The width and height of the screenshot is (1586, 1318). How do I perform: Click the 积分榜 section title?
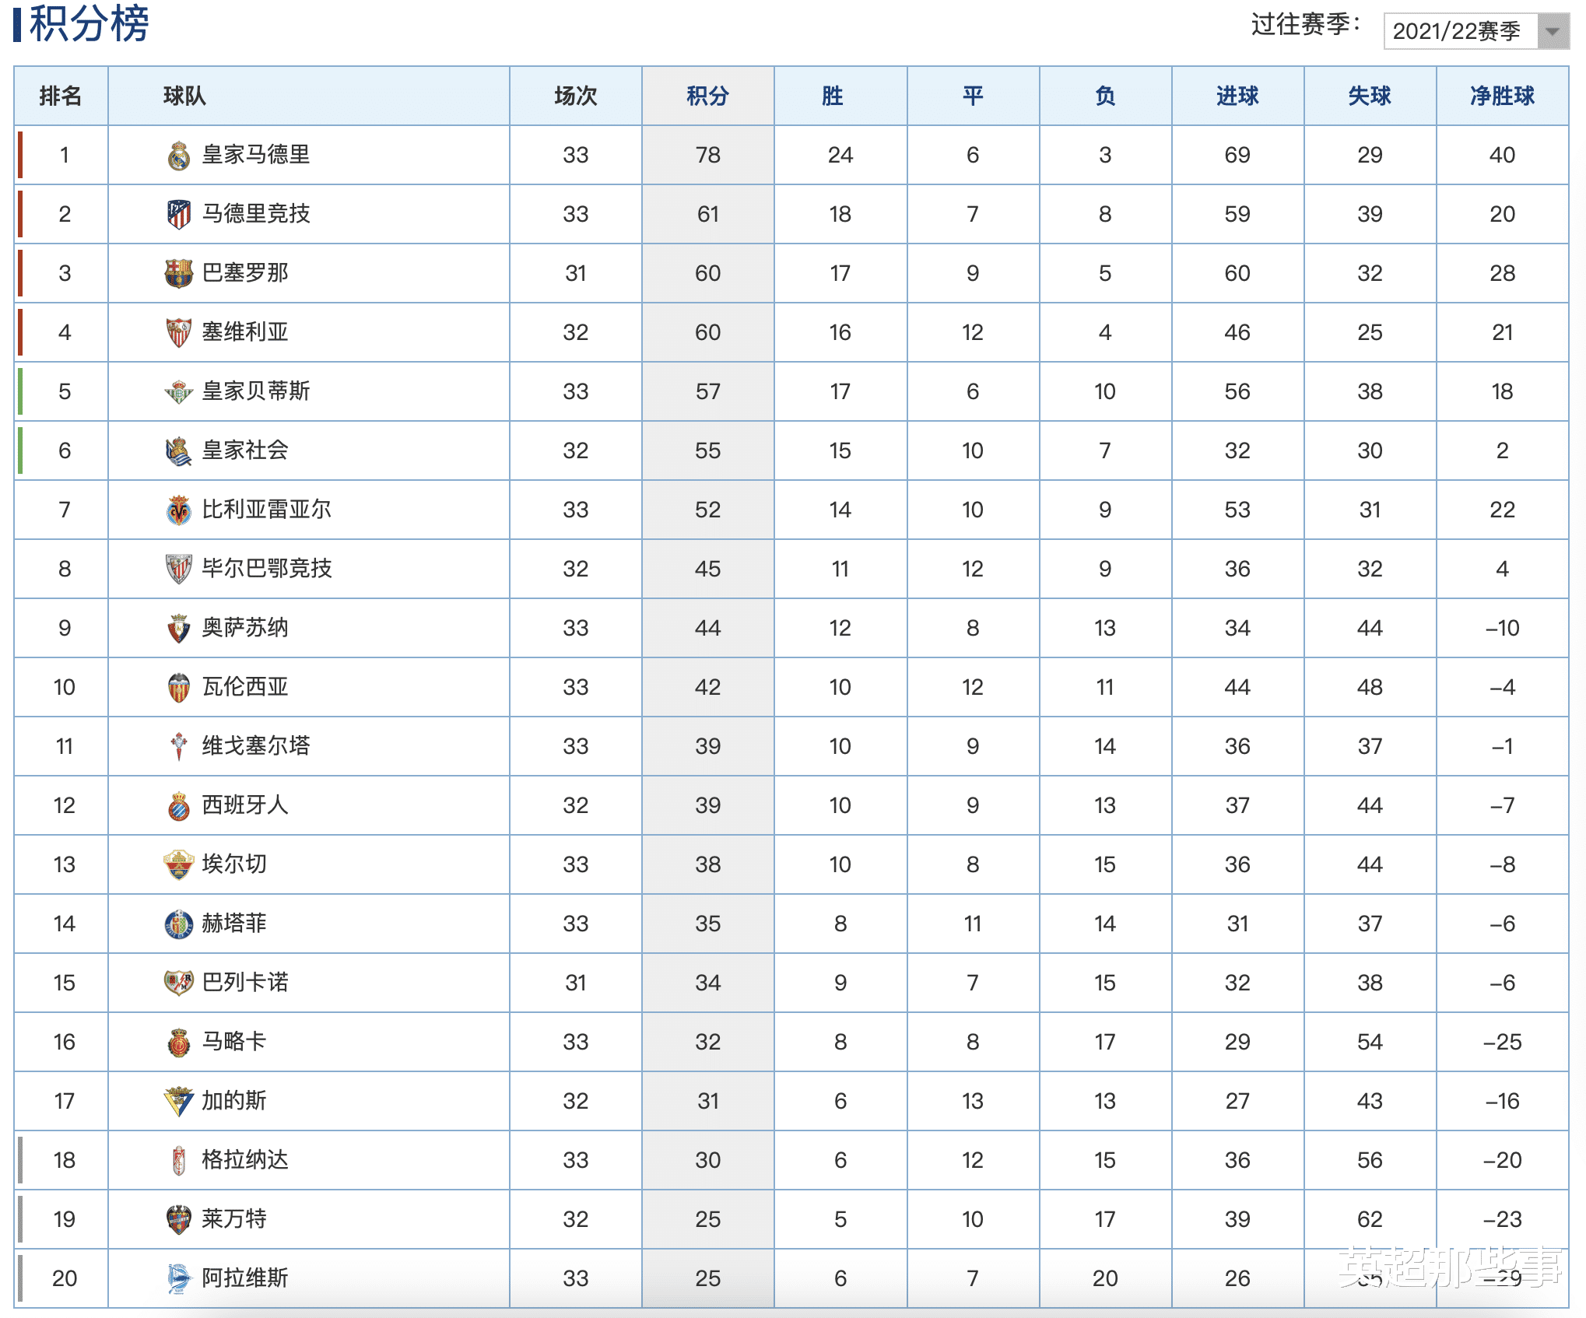tap(89, 23)
